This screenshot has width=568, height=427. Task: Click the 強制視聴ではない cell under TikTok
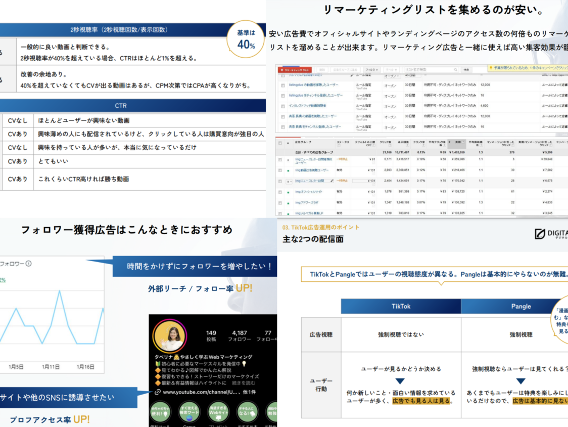401,334
